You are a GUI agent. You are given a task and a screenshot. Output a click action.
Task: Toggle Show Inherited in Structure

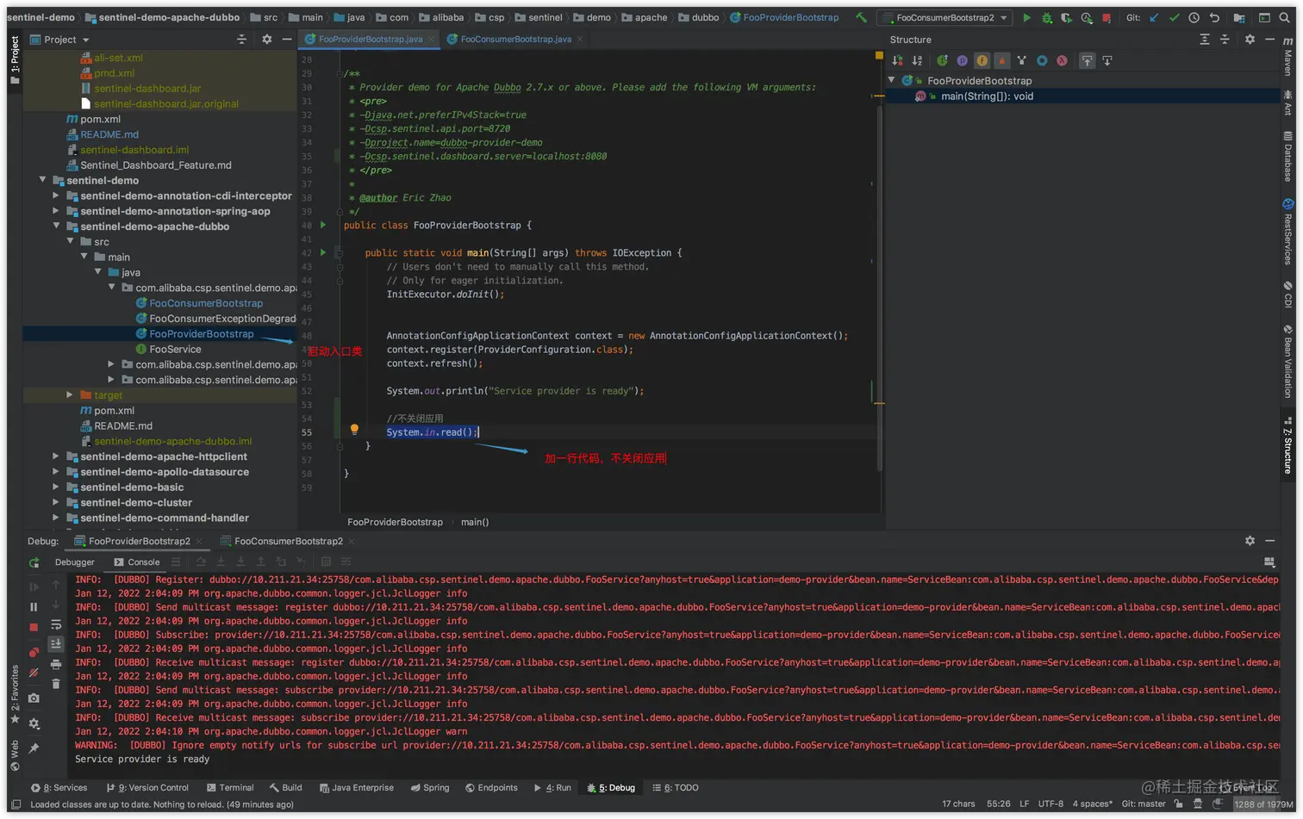tap(942, 60)
